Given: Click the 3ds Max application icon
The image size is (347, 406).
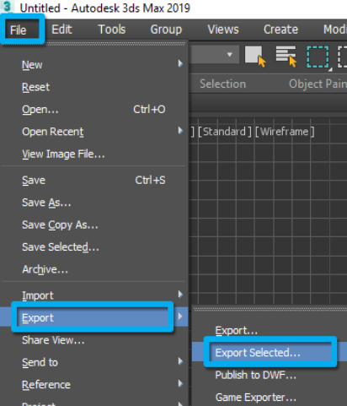Looking at the screenshot, I should coord(7,6).
